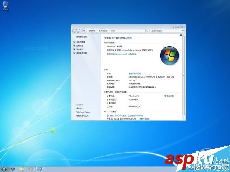Open 操作中心 (Action Center) link
230x172 pixels.
(80, 109)
